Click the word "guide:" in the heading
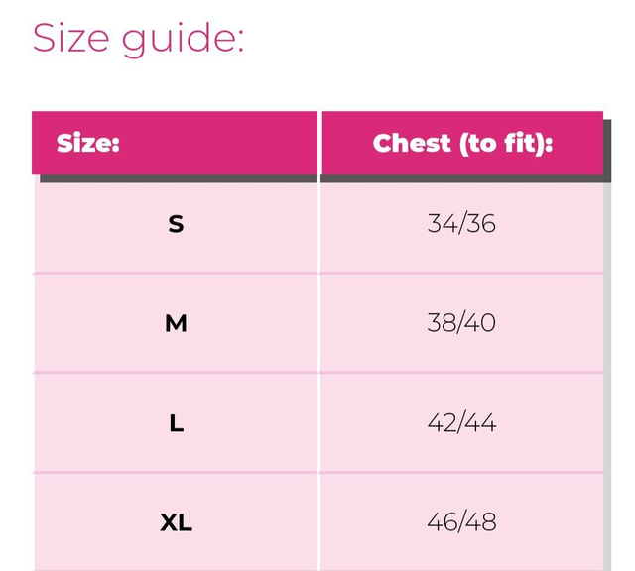 [183, 40]
